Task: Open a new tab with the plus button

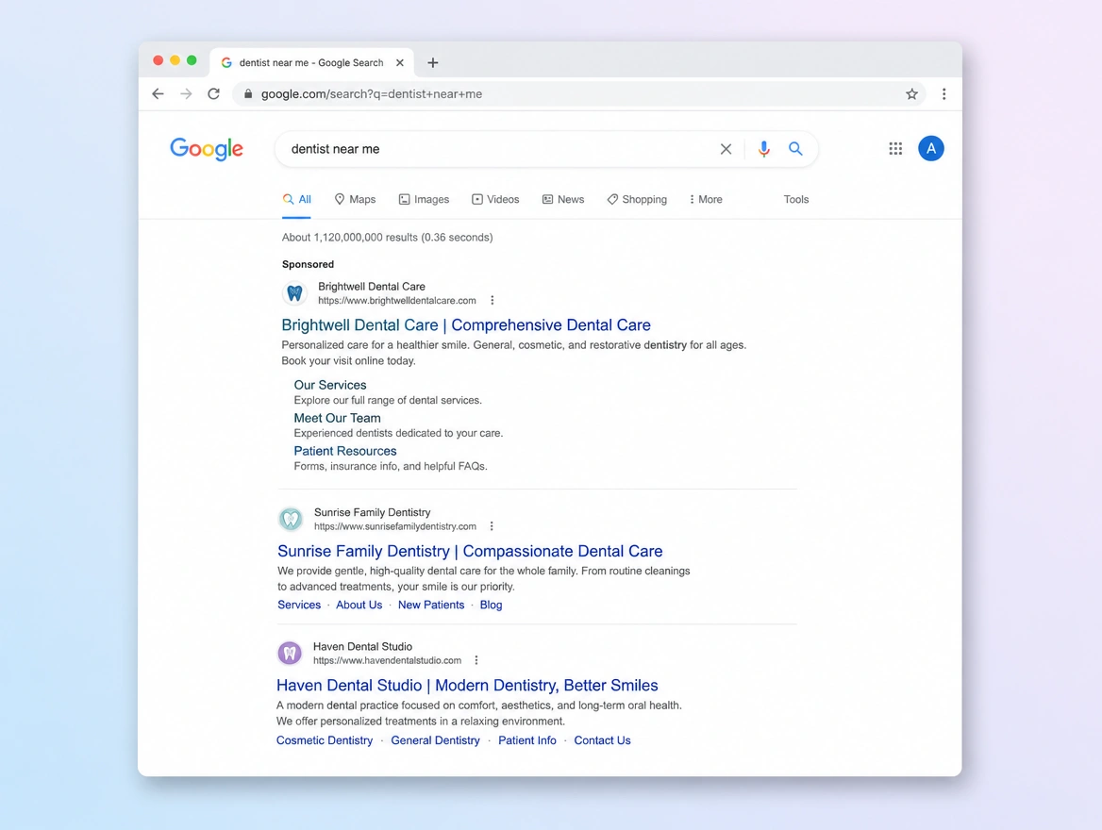Action: (433, 62)
